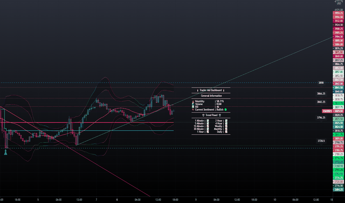
Task: Click the Volatility value 58.71%
Action: 220,101
